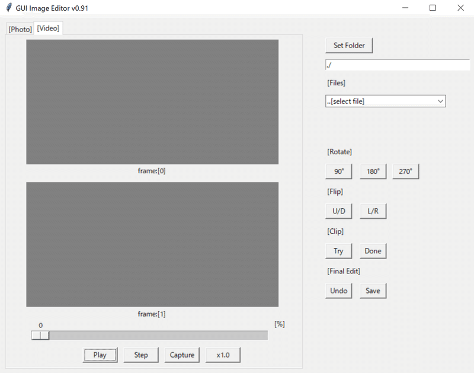Save the final edit
This screenshot has width=474, height=373.
373,291
